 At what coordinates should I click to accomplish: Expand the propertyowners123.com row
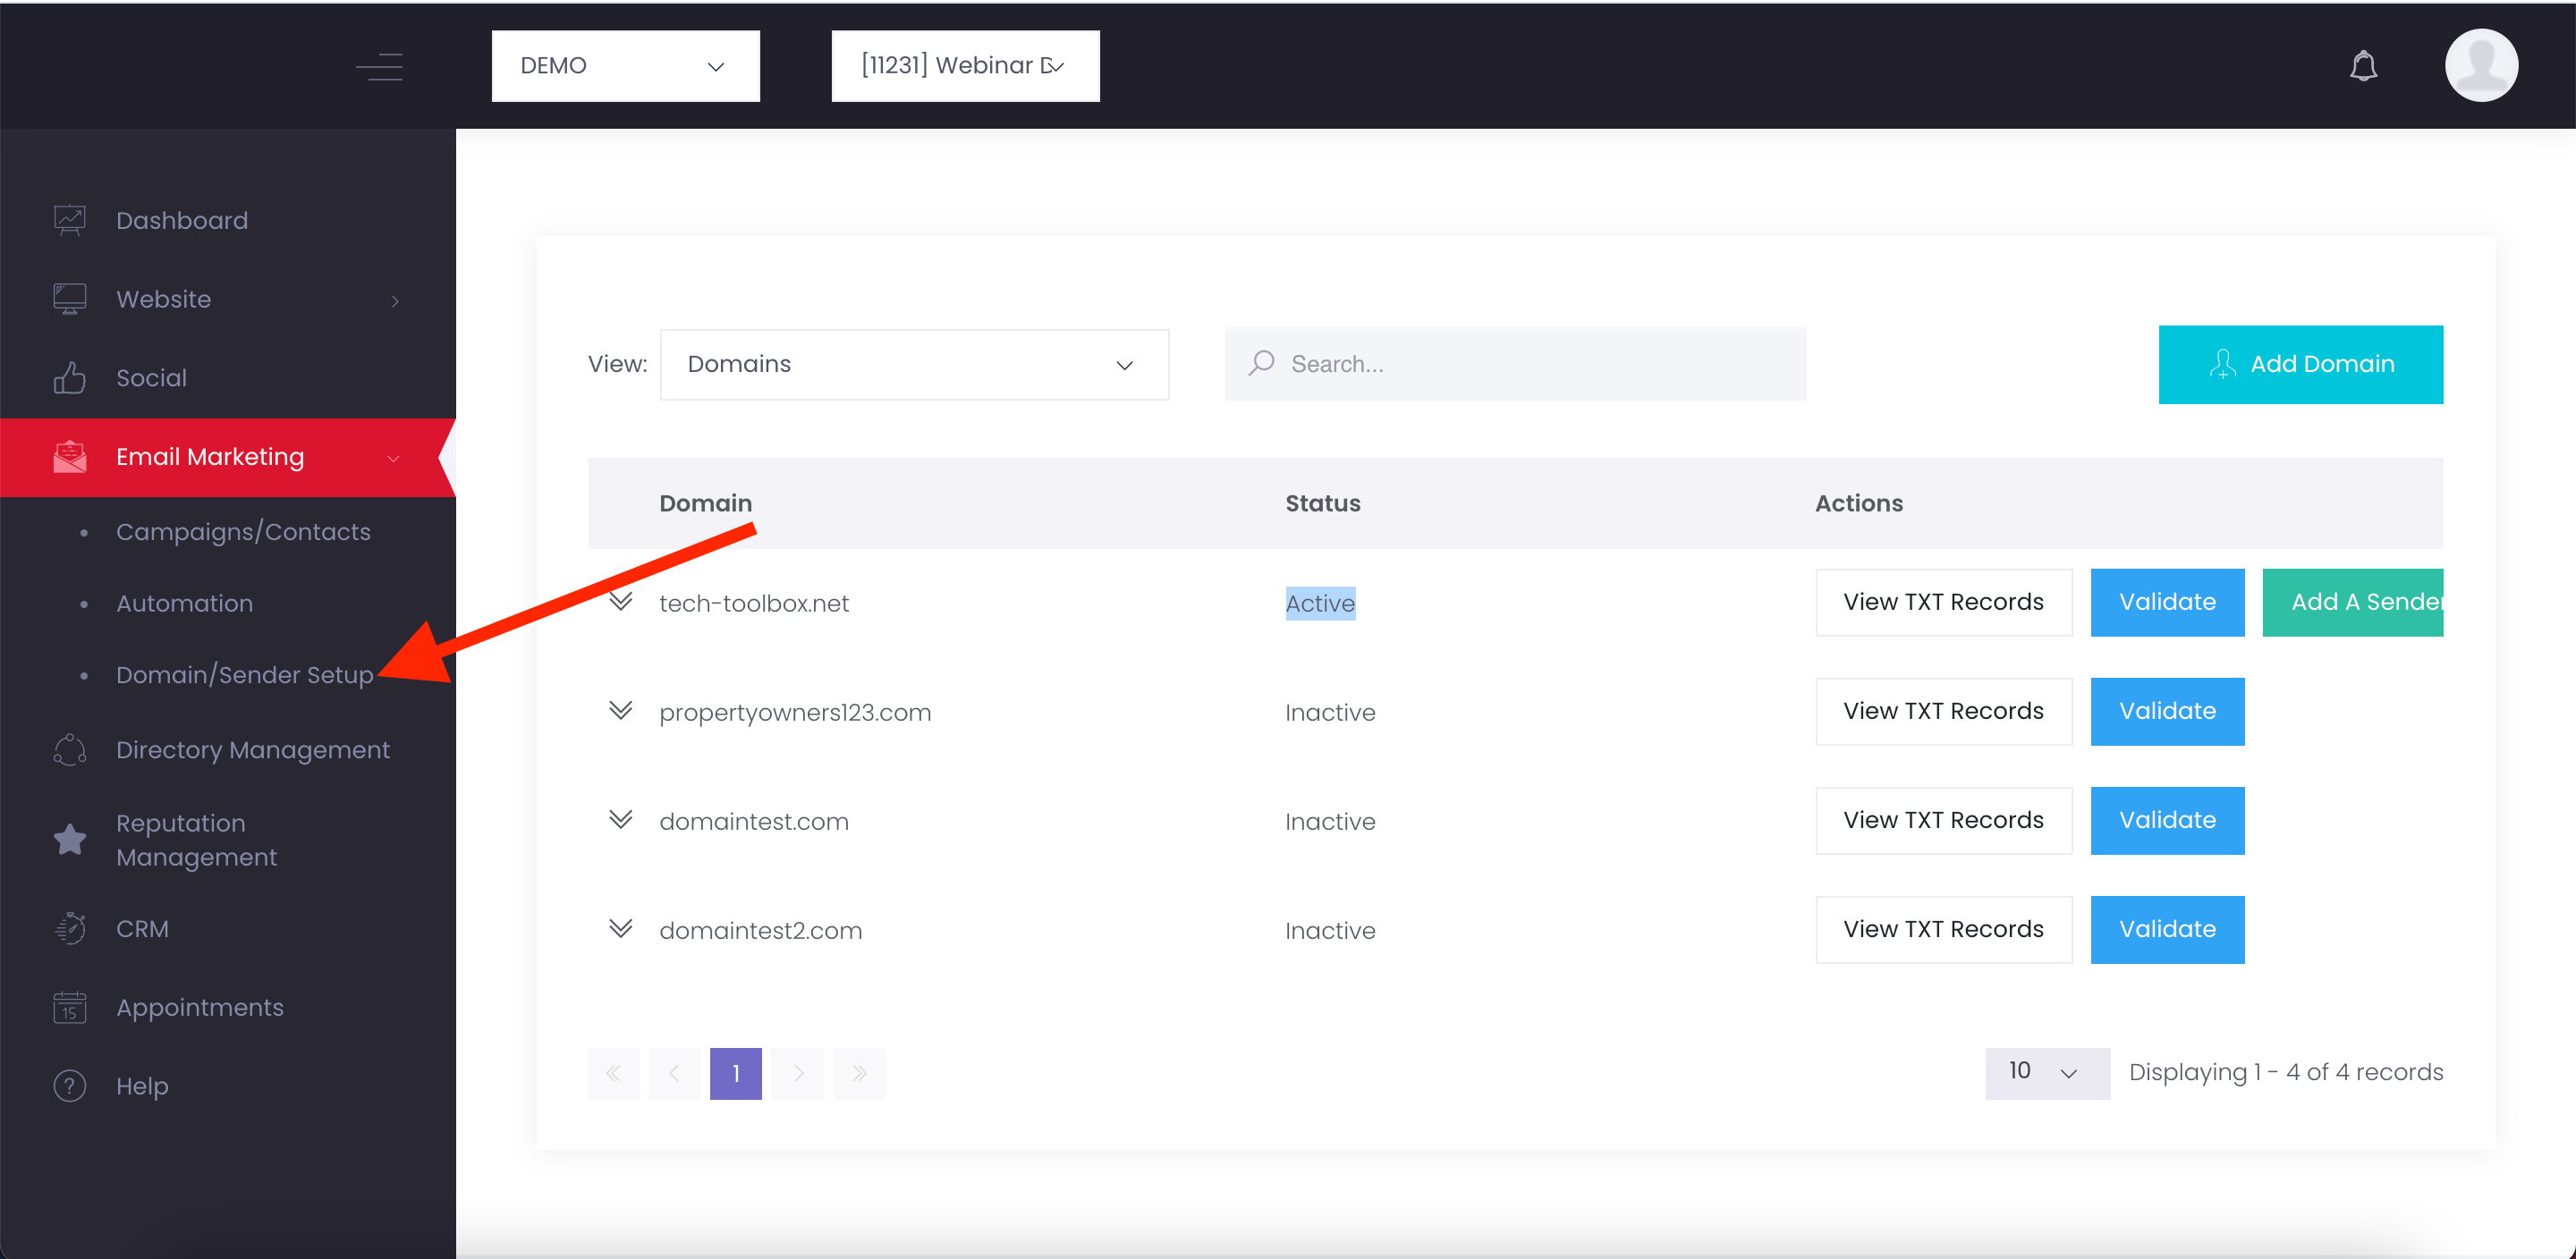[621, 711]
